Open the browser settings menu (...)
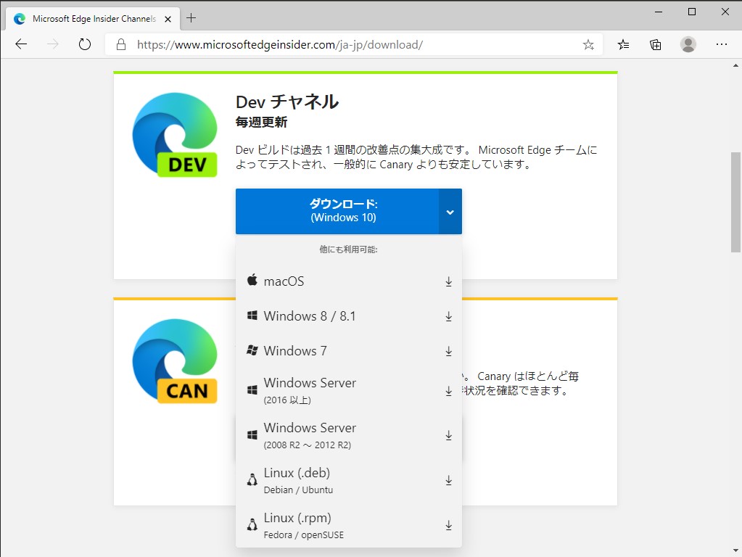This screenshot has height=557, width=742. [x=722, y=44]
